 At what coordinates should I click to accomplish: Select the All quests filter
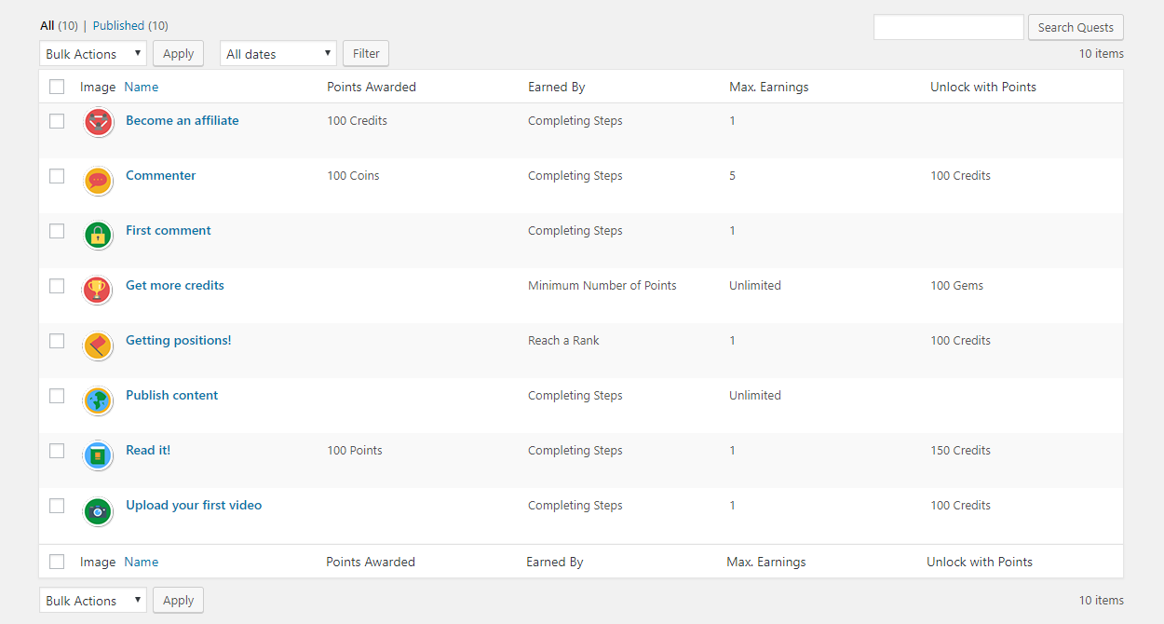(47, 25)
